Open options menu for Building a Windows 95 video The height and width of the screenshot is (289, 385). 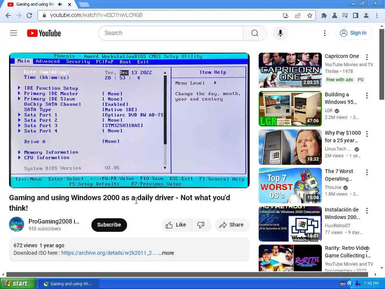[x=367, y=96]
